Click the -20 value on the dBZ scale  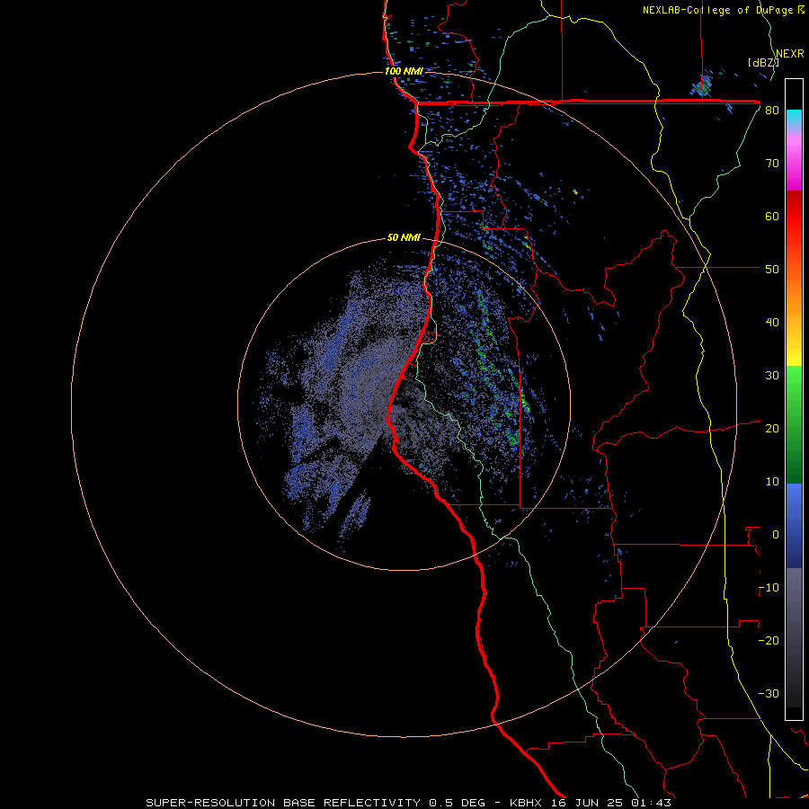click(x=769, y=641)
